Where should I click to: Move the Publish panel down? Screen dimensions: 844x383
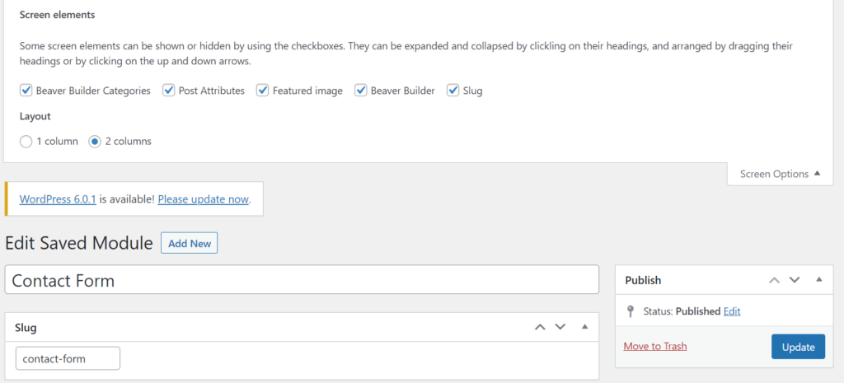tap(795, 280)
